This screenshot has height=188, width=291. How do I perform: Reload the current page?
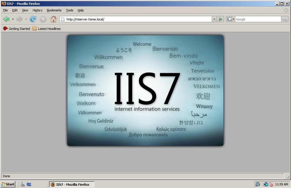pos(33,19)
